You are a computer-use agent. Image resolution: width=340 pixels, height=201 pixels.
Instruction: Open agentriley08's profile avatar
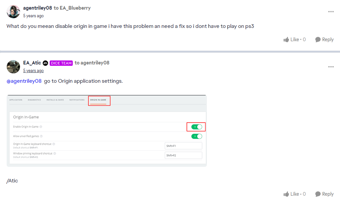pos(13,12)
